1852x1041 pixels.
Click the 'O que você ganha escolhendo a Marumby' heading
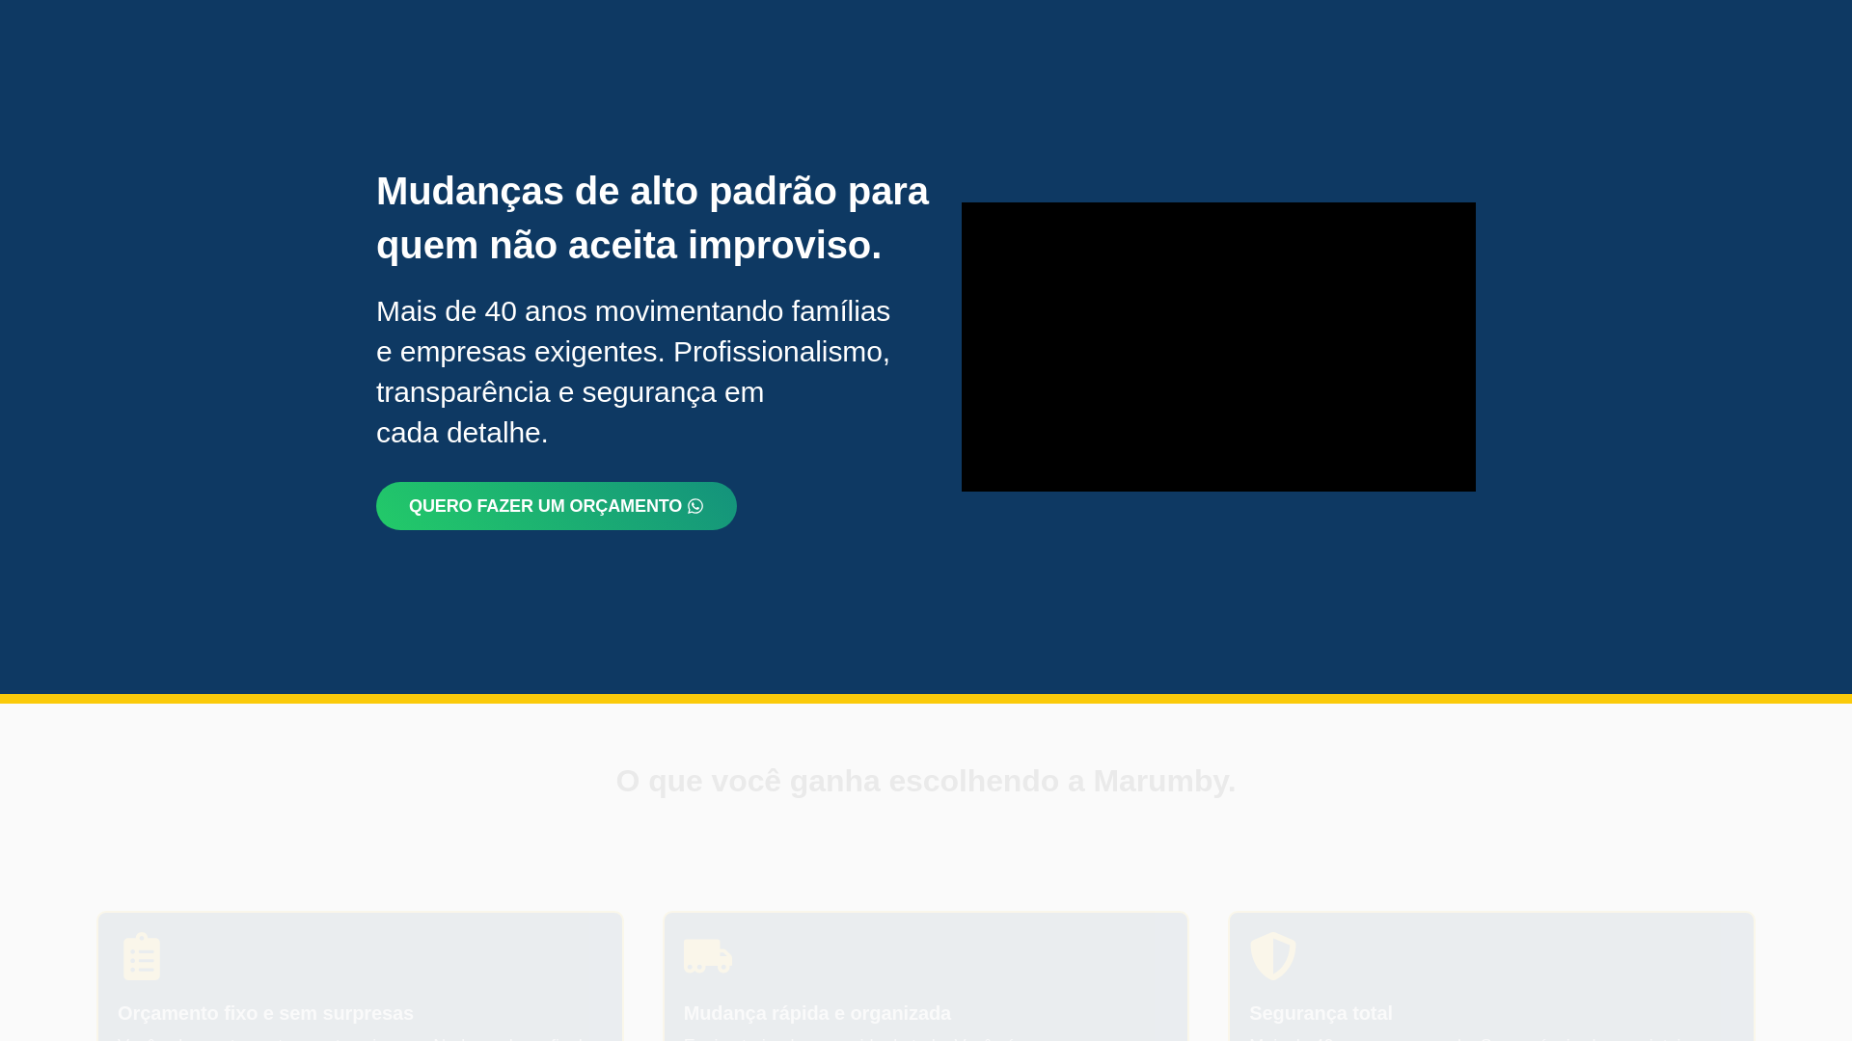click(x=925, y=781)
